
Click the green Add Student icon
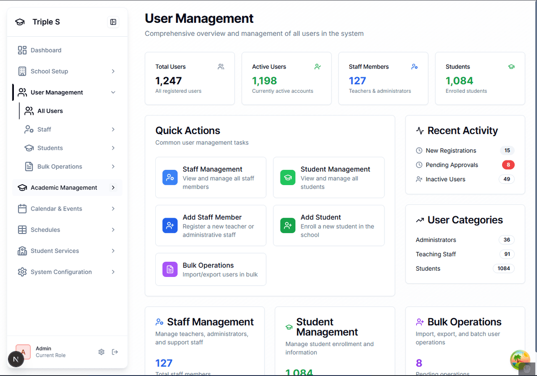click(x=288, y=225)
